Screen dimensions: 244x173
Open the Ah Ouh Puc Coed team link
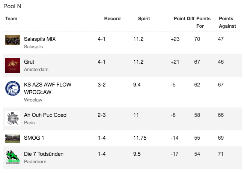click(x=45, y=115)
